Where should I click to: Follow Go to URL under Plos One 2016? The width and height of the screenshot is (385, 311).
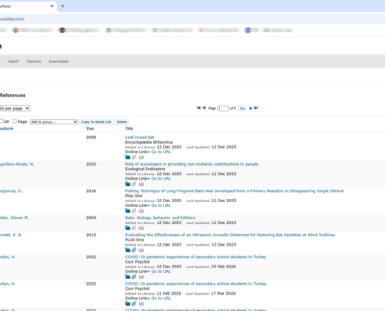(161, 205)
